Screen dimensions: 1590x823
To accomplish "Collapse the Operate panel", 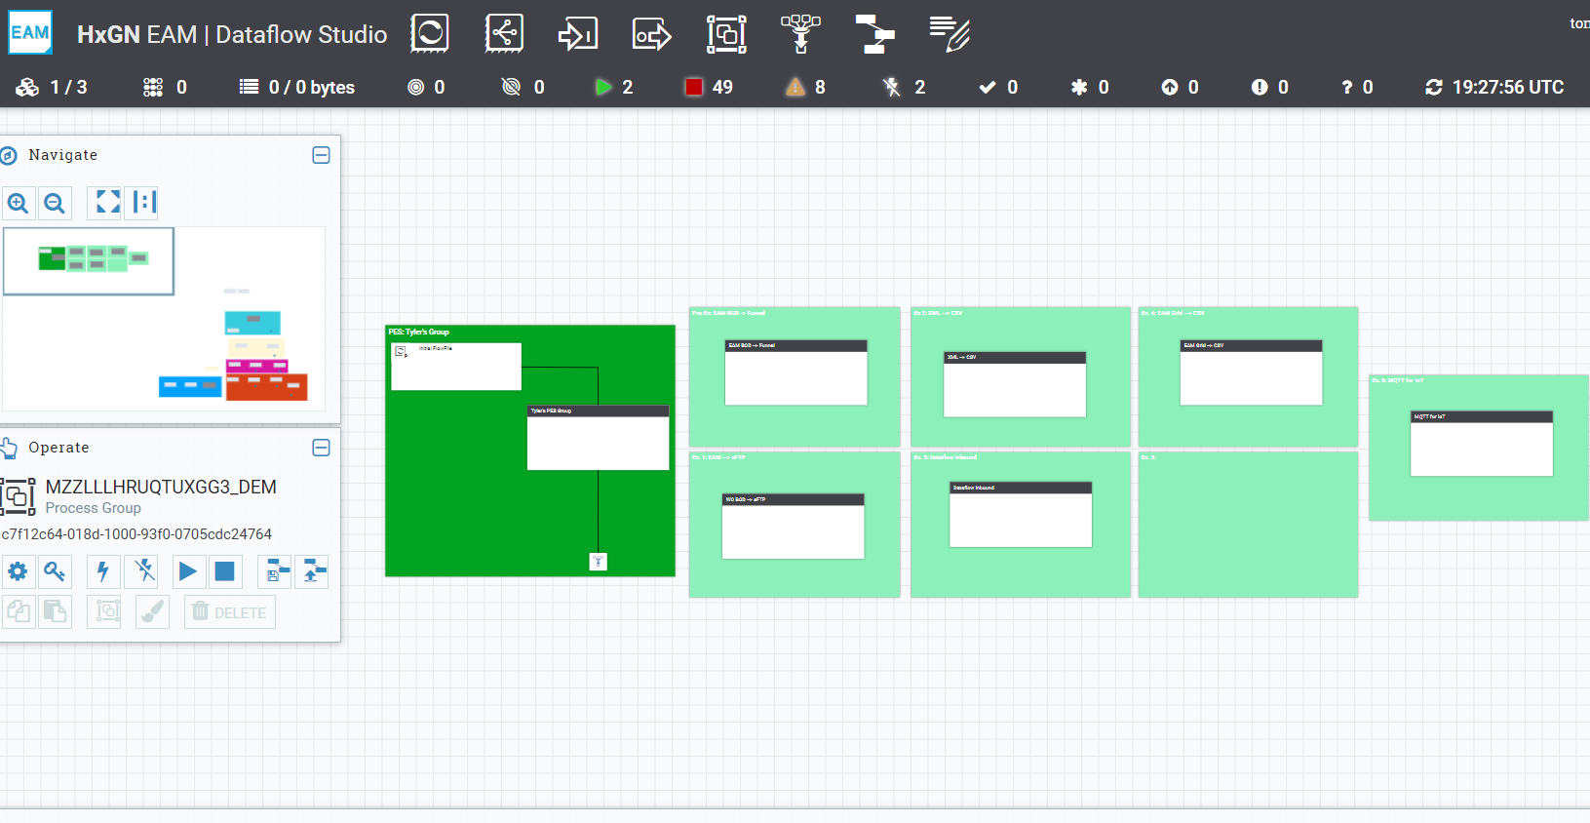I will (x=321, y=448).
